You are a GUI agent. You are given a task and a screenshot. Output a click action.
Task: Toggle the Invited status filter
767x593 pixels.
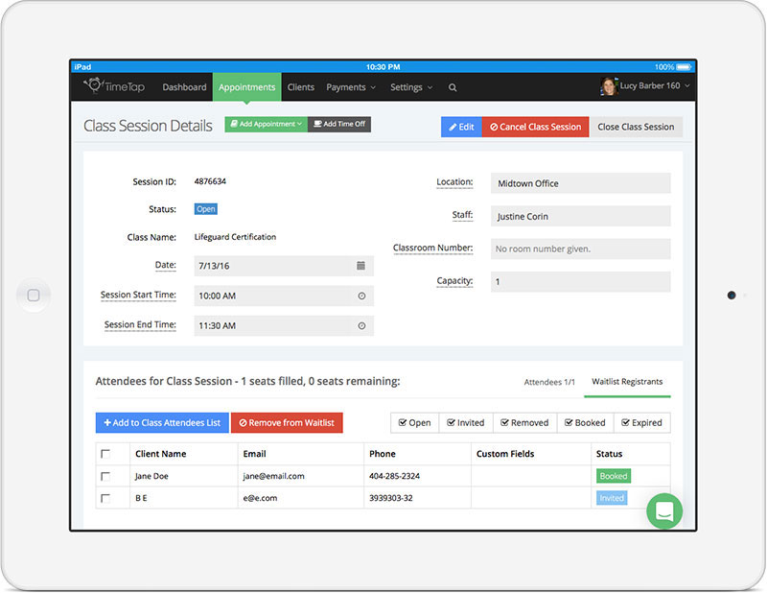466,422
